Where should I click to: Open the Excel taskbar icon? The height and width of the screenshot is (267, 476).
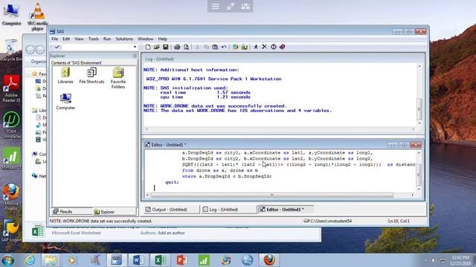click(160, 260)
